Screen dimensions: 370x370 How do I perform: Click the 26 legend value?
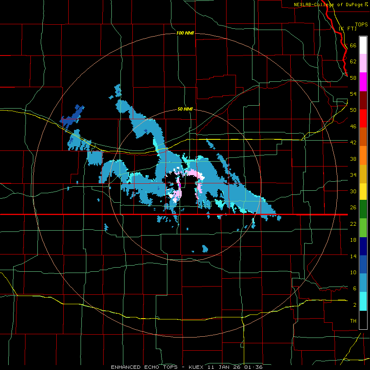click(353, 208)
